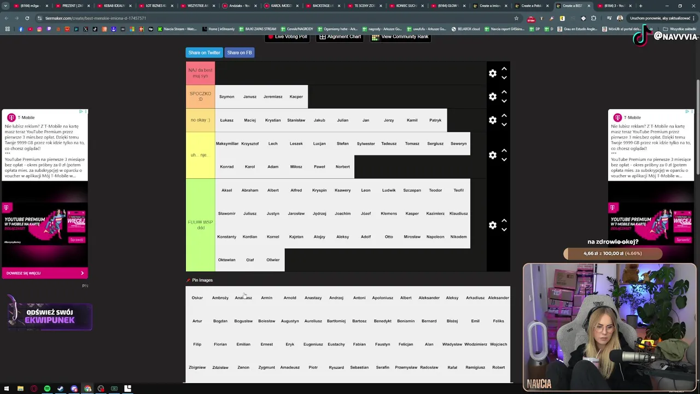Image resolution: width=700 pixels, height=394 pixels.
Task: Open a new browser tab
Action: 641,5
